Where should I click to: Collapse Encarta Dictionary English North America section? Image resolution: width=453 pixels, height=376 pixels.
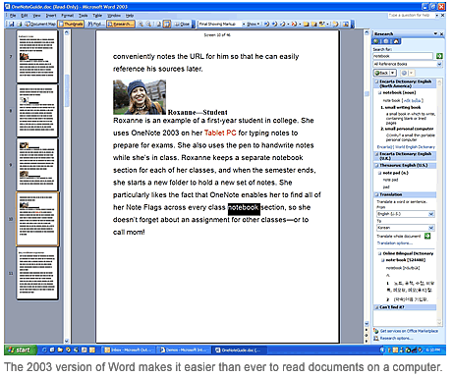(376, 81)
